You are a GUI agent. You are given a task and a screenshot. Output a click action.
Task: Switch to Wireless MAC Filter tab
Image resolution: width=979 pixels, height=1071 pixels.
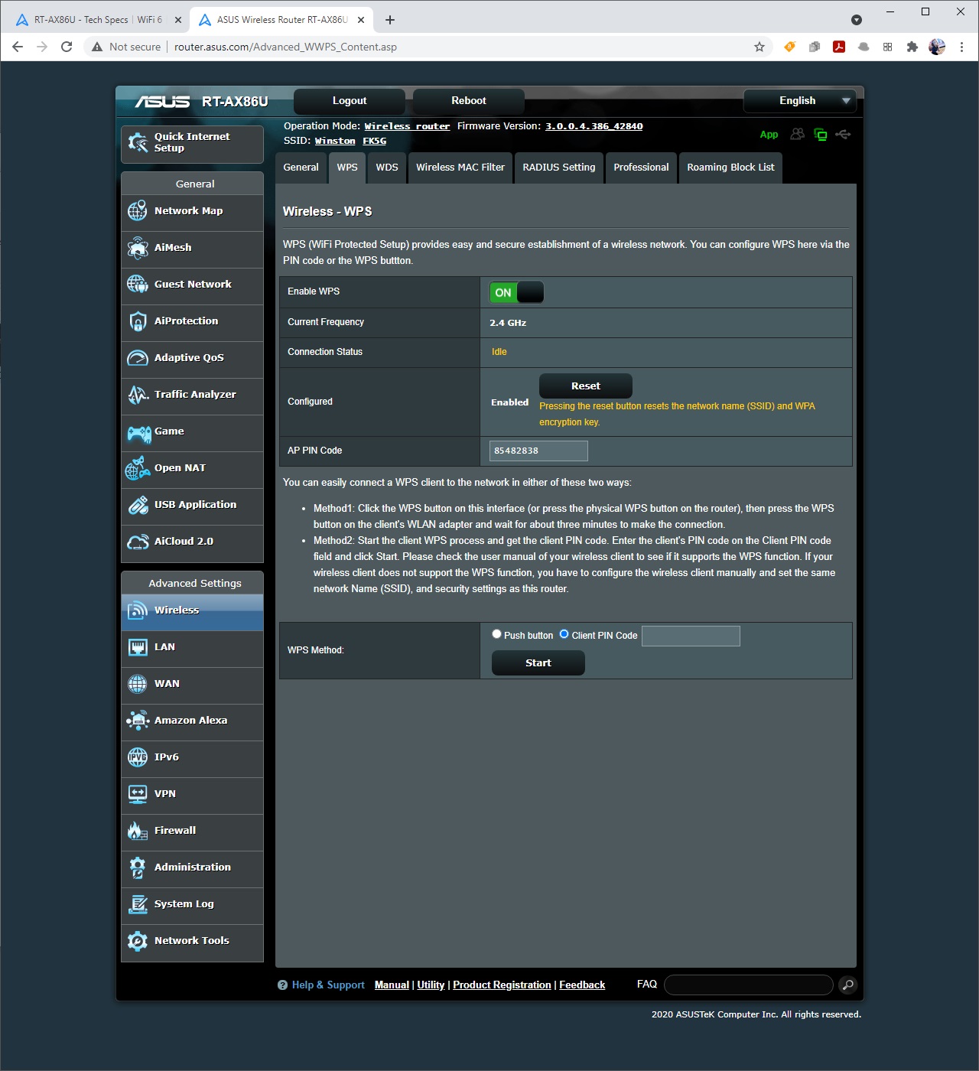pyautogui.click(x=460, y=168)
